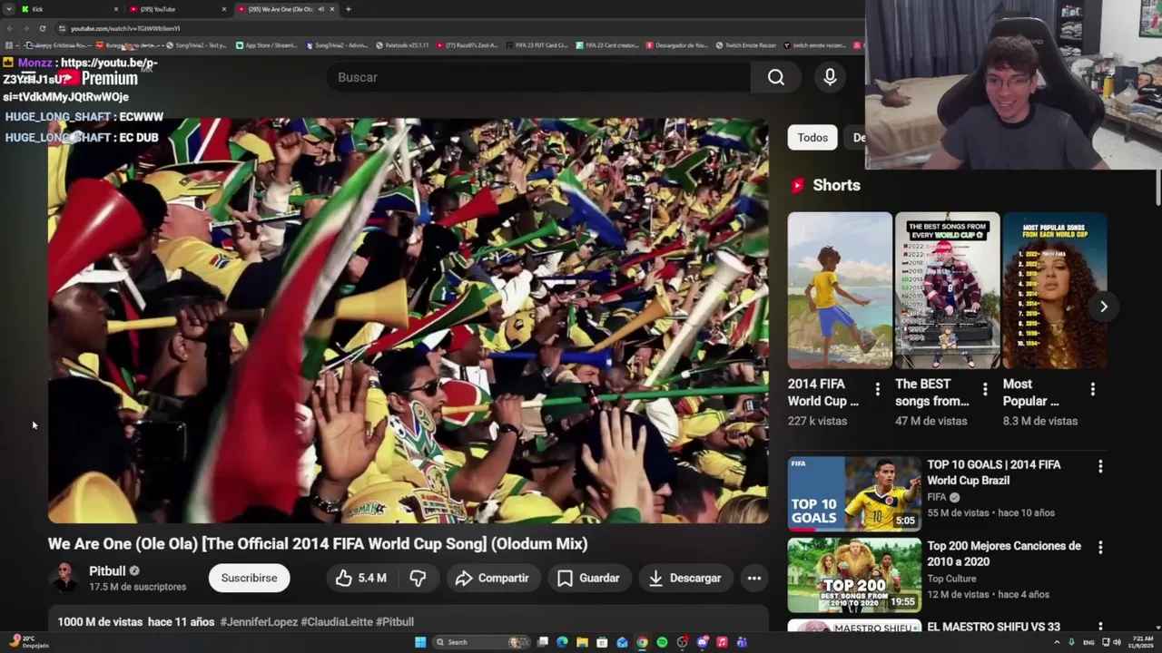Open the TOP 200 video thumbnail
Image resolution: width=1162 pixels, height=653 pixels.
(x=854, y=575)
